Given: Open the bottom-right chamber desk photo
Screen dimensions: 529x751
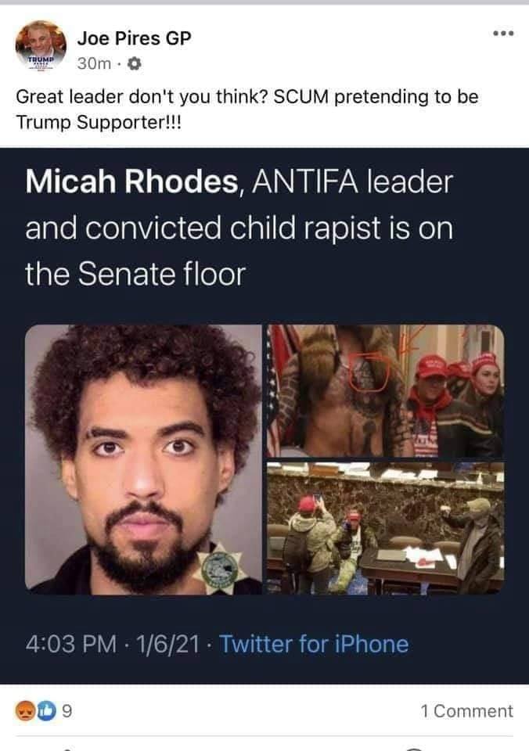Looking at the screenshot, I should point(386,528).
